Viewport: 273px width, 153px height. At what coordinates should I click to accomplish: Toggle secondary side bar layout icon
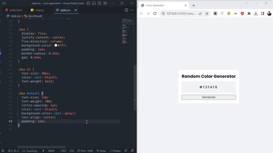coord(99,3)
